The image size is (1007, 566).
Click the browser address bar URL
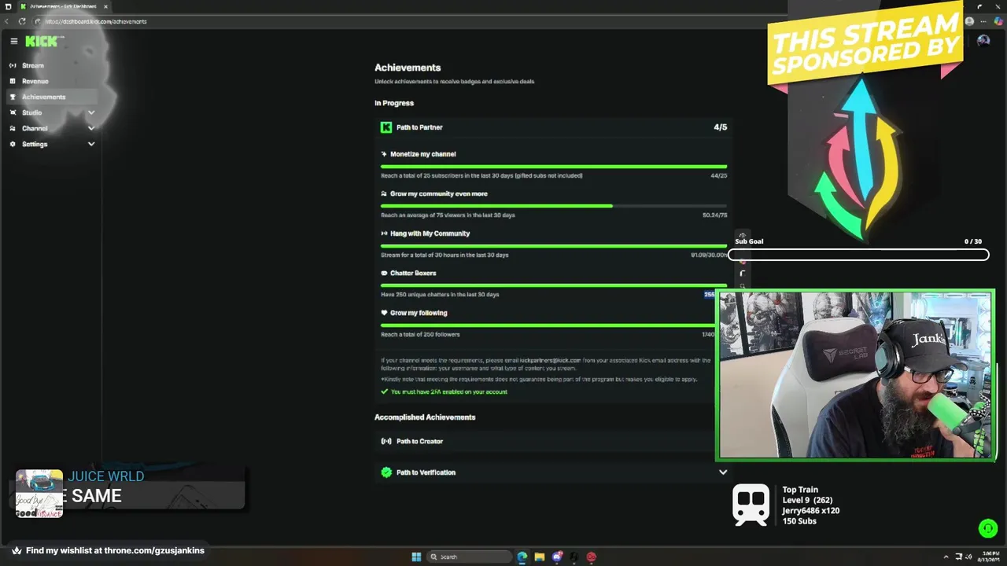(96, 21)
